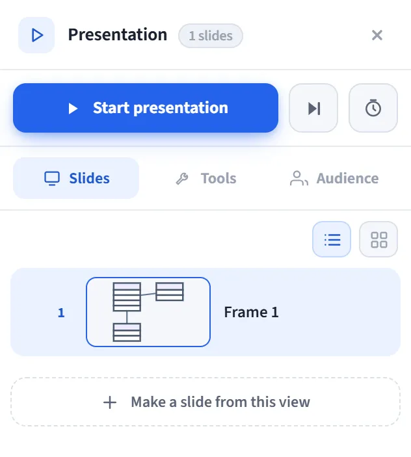Click the Start presentation button
Screen dimensions: 411x457
coord(146,108)
